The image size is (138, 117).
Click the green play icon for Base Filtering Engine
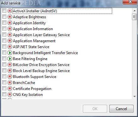point(10,58)
